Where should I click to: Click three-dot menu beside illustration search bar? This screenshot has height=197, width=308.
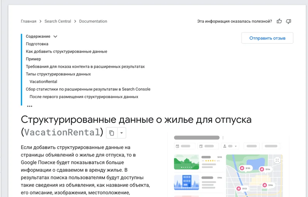(x=223, y=137)
